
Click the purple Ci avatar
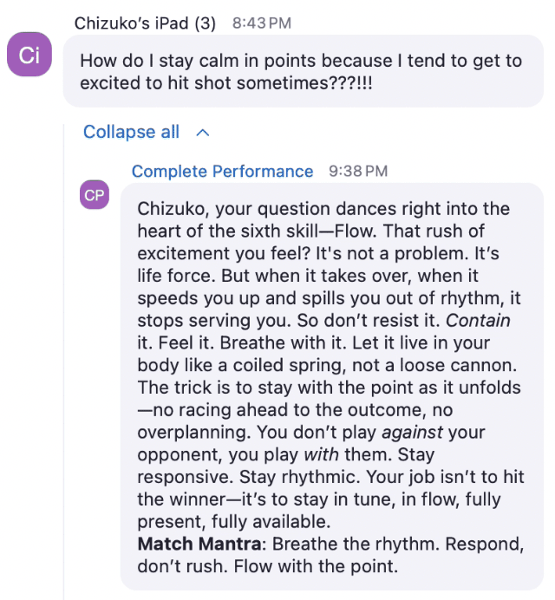click(29, 55)
